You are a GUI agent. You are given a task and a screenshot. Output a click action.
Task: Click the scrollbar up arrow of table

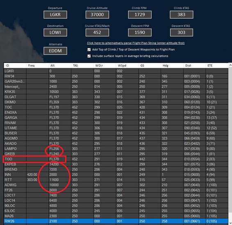tap(230, 65)
